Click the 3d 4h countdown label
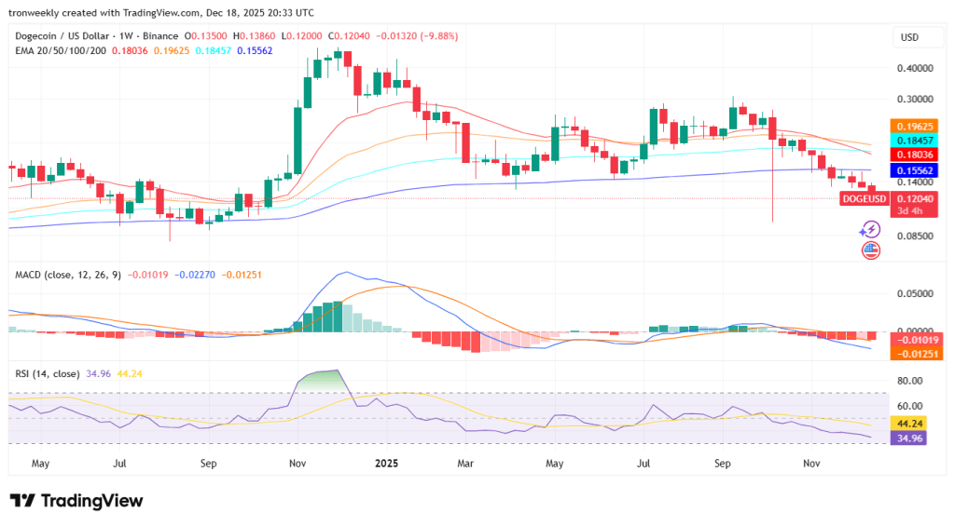 tap(910, 211)
